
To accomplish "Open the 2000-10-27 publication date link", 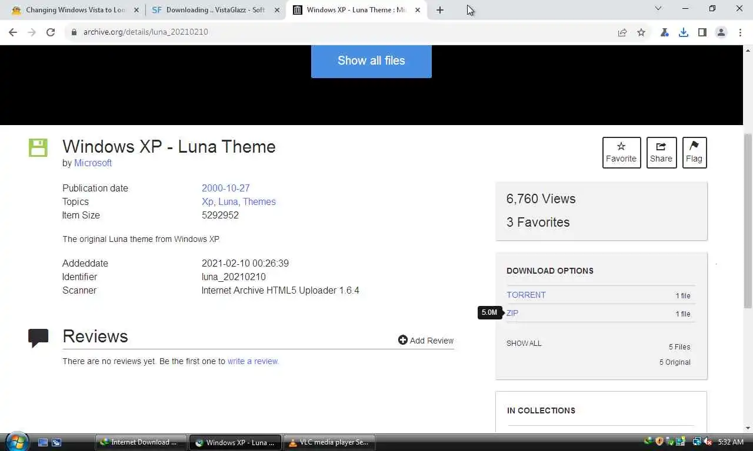I will point(226,189).
